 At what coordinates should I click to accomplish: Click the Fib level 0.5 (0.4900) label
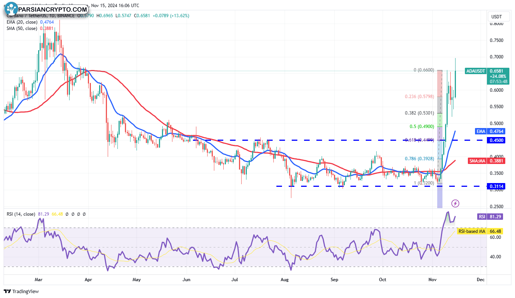pos(421,127)
